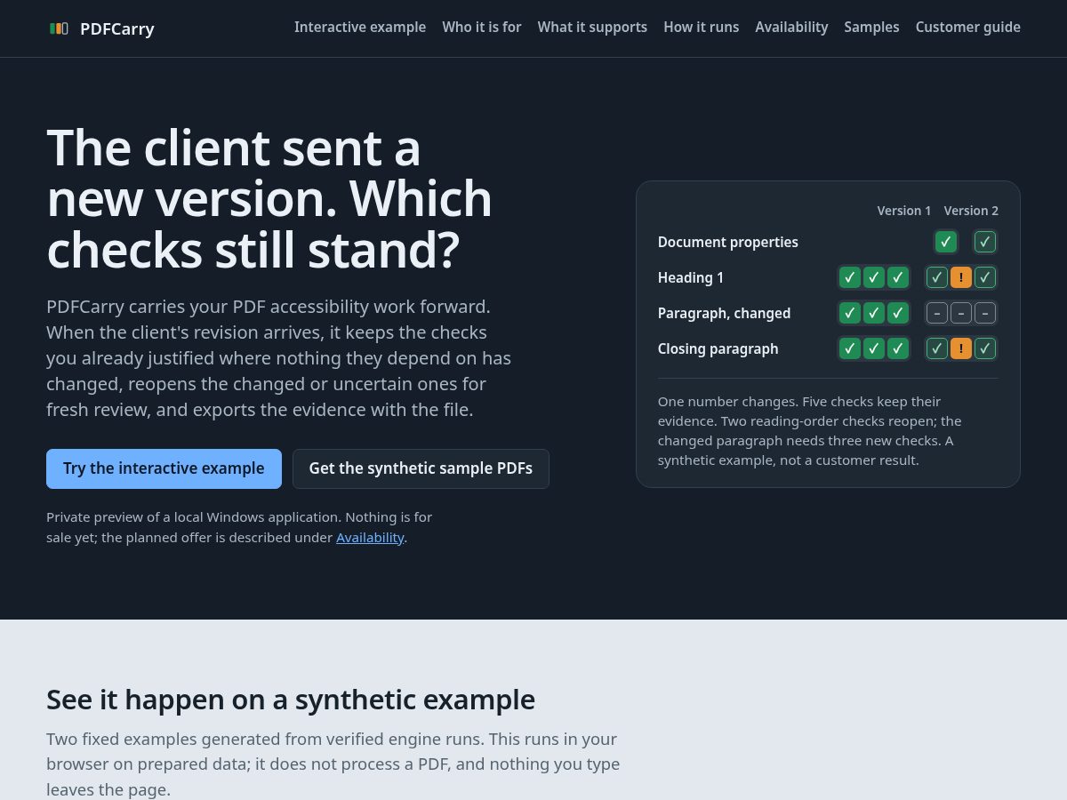Click the Two fixed examples generated description text
Viewport: 1067px width, 800px height.
pos(333,764)
